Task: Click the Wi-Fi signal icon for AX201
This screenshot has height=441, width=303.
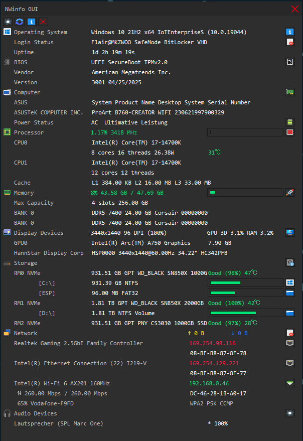Action: pos(290,383)
